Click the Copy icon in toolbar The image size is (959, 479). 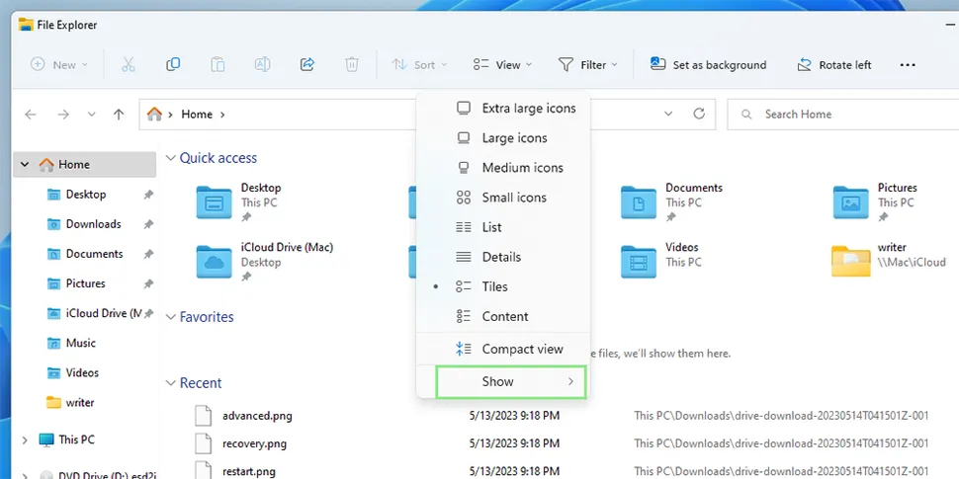click(x=173, y=64)
